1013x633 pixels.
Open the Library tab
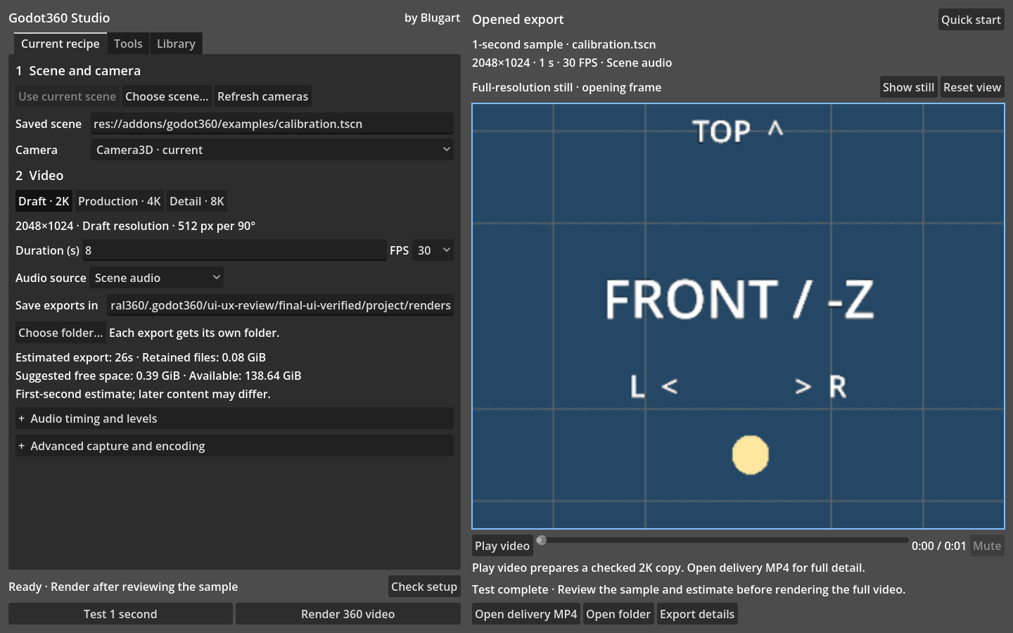click(176, 44)
